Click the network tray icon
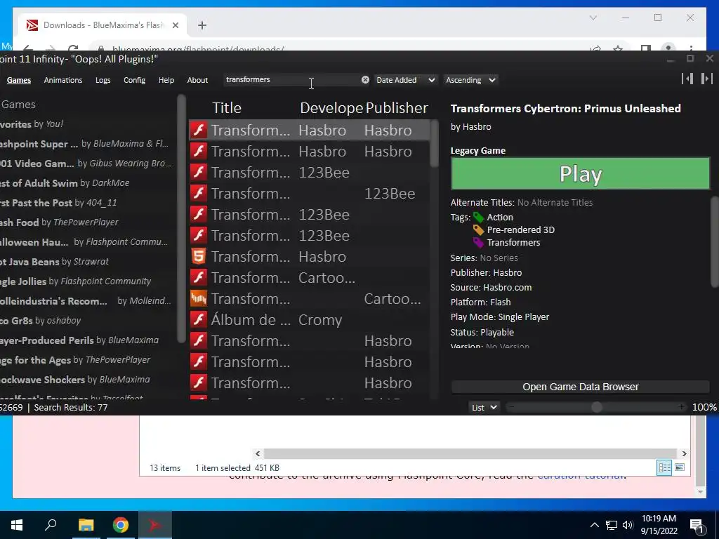The image size is (719, 539). [x=612, y=525]
